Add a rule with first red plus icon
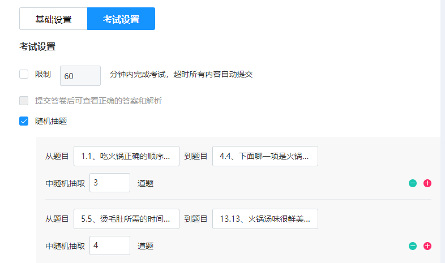The height and width of the screenshot is (263, 445). 427,183
